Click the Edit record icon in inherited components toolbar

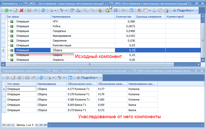14,78
